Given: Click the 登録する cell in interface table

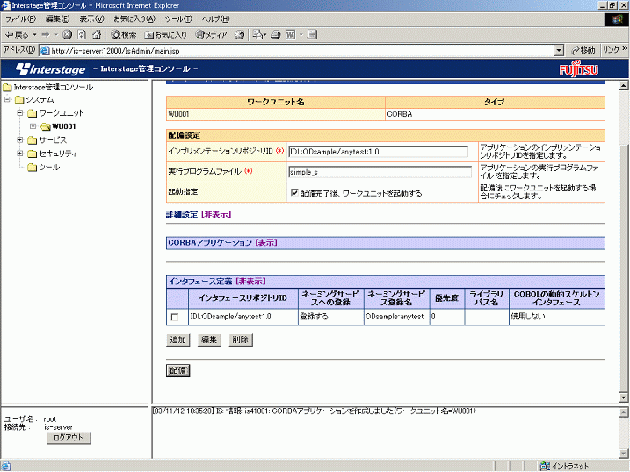Looking at the screenshot, I should click(330, 317).
